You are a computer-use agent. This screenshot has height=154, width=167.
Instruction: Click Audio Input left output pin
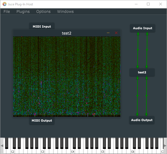pos(138,34)
